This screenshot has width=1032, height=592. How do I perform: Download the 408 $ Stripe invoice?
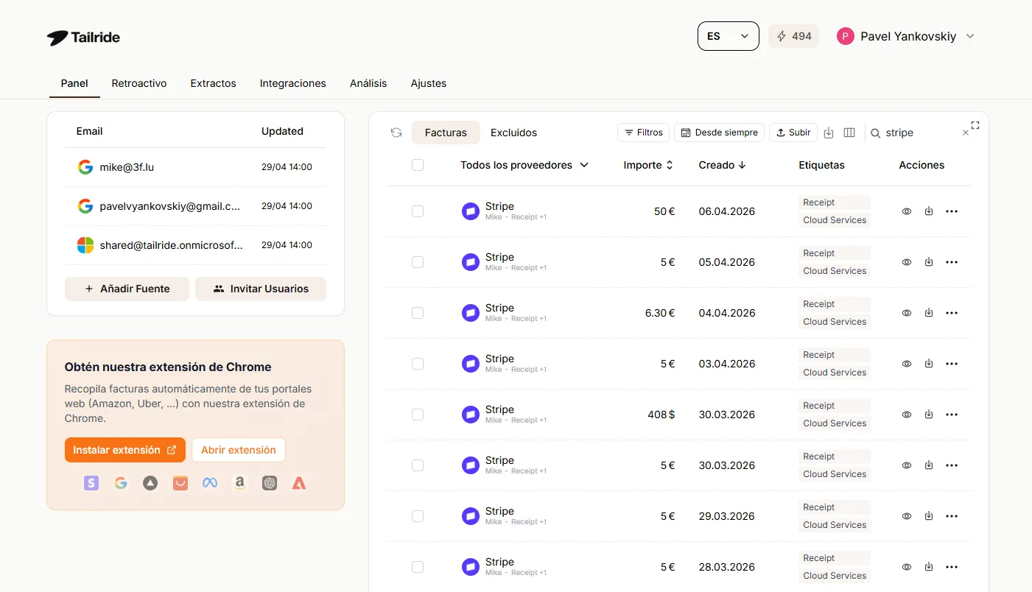pyautogui.click(x=929, y=415)
